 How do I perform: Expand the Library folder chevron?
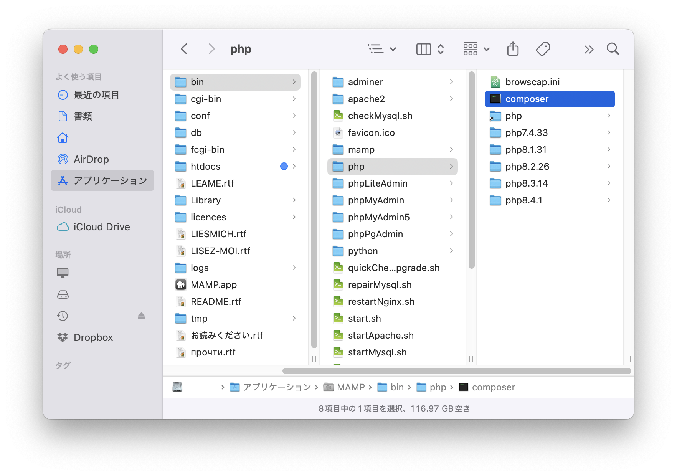click(294, 200)
